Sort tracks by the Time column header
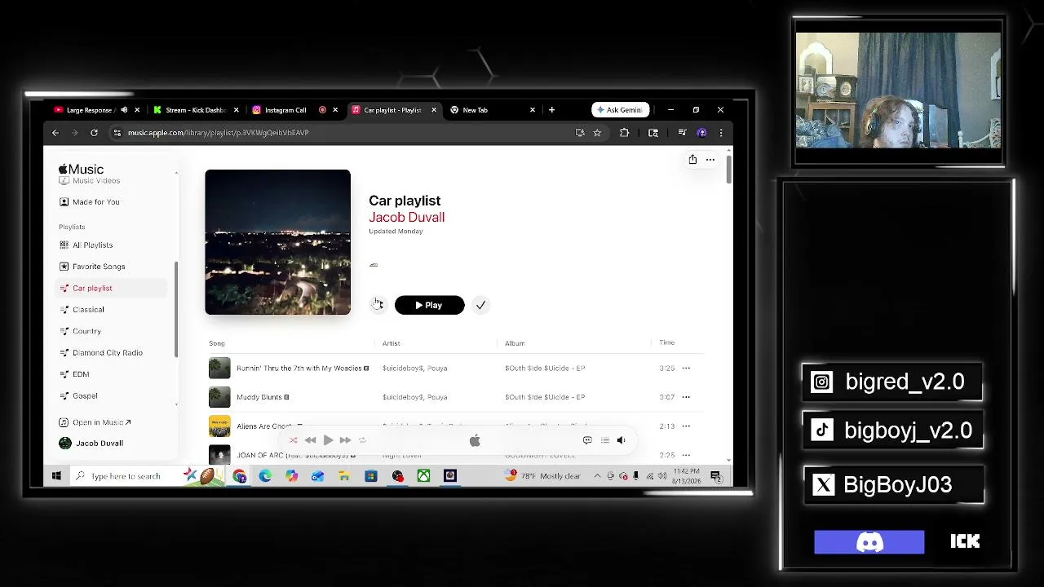 coord(667,342)
